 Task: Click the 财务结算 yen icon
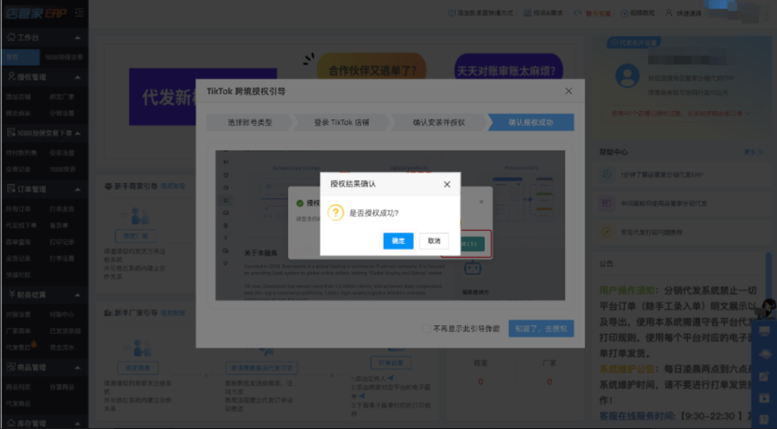[12, 294]
